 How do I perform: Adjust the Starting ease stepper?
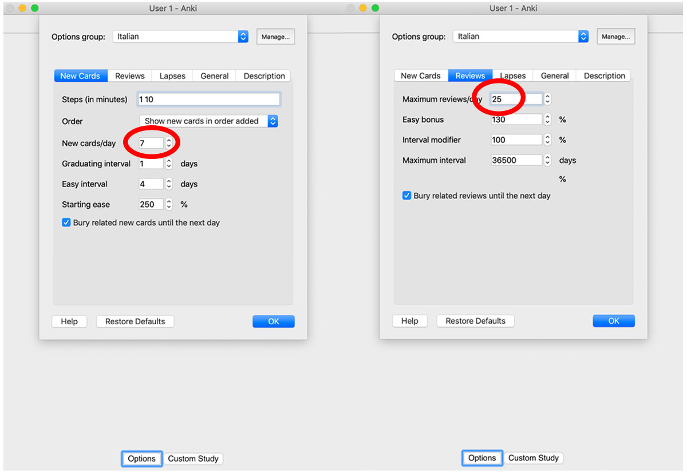(169, 205)
